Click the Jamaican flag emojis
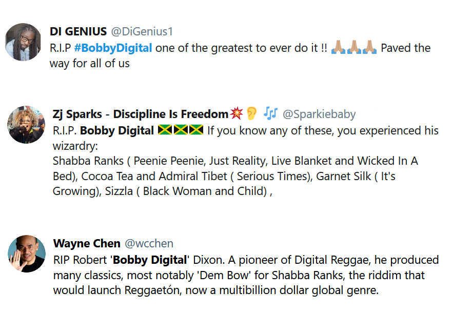 click(181, 130)
